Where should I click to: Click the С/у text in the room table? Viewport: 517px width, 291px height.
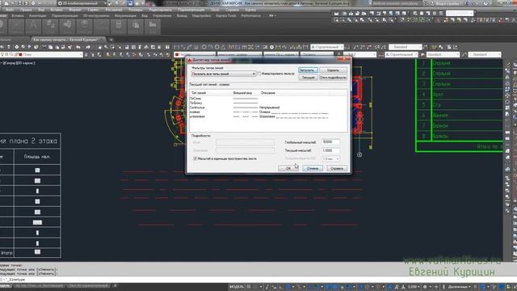click(436, 105)
